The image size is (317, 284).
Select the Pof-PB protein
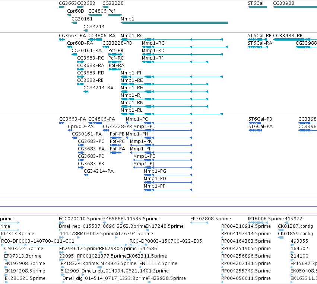point(115,138)
